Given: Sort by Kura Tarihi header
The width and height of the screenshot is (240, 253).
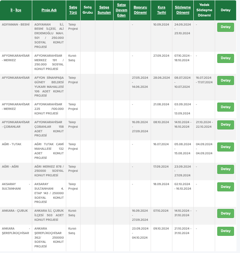Looking at the screenshot, I should (162, 10).
